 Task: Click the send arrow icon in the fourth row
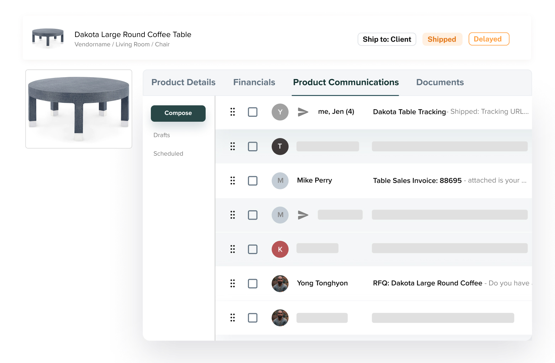tap(303, 215)
